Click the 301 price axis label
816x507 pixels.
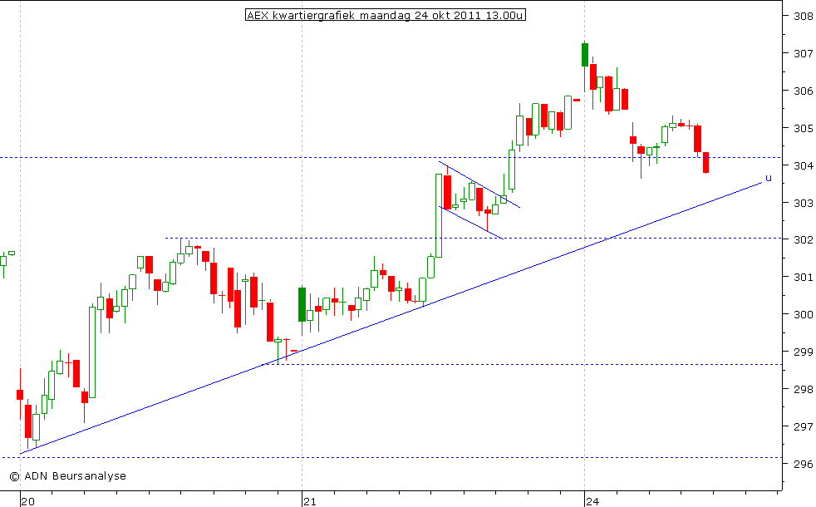click(x=803, y=278)
